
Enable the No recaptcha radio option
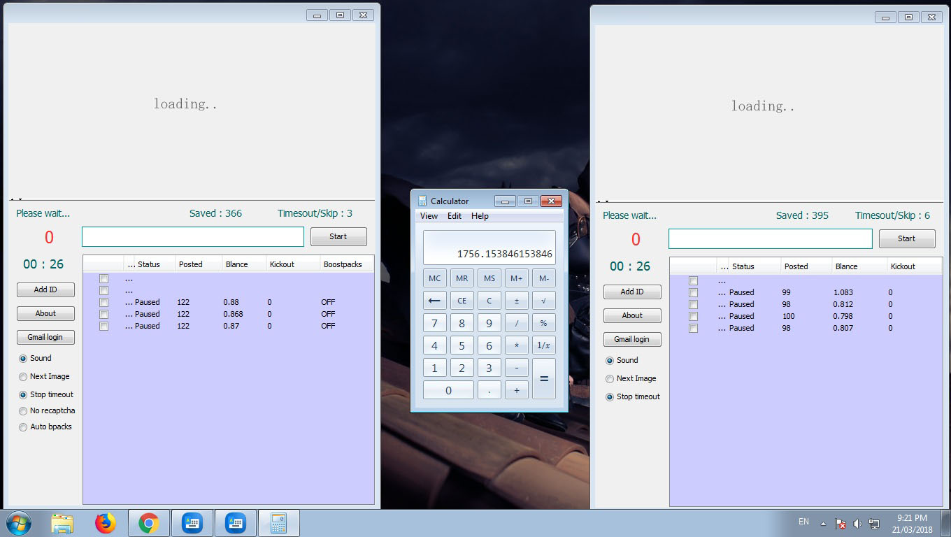click(23, 411)
